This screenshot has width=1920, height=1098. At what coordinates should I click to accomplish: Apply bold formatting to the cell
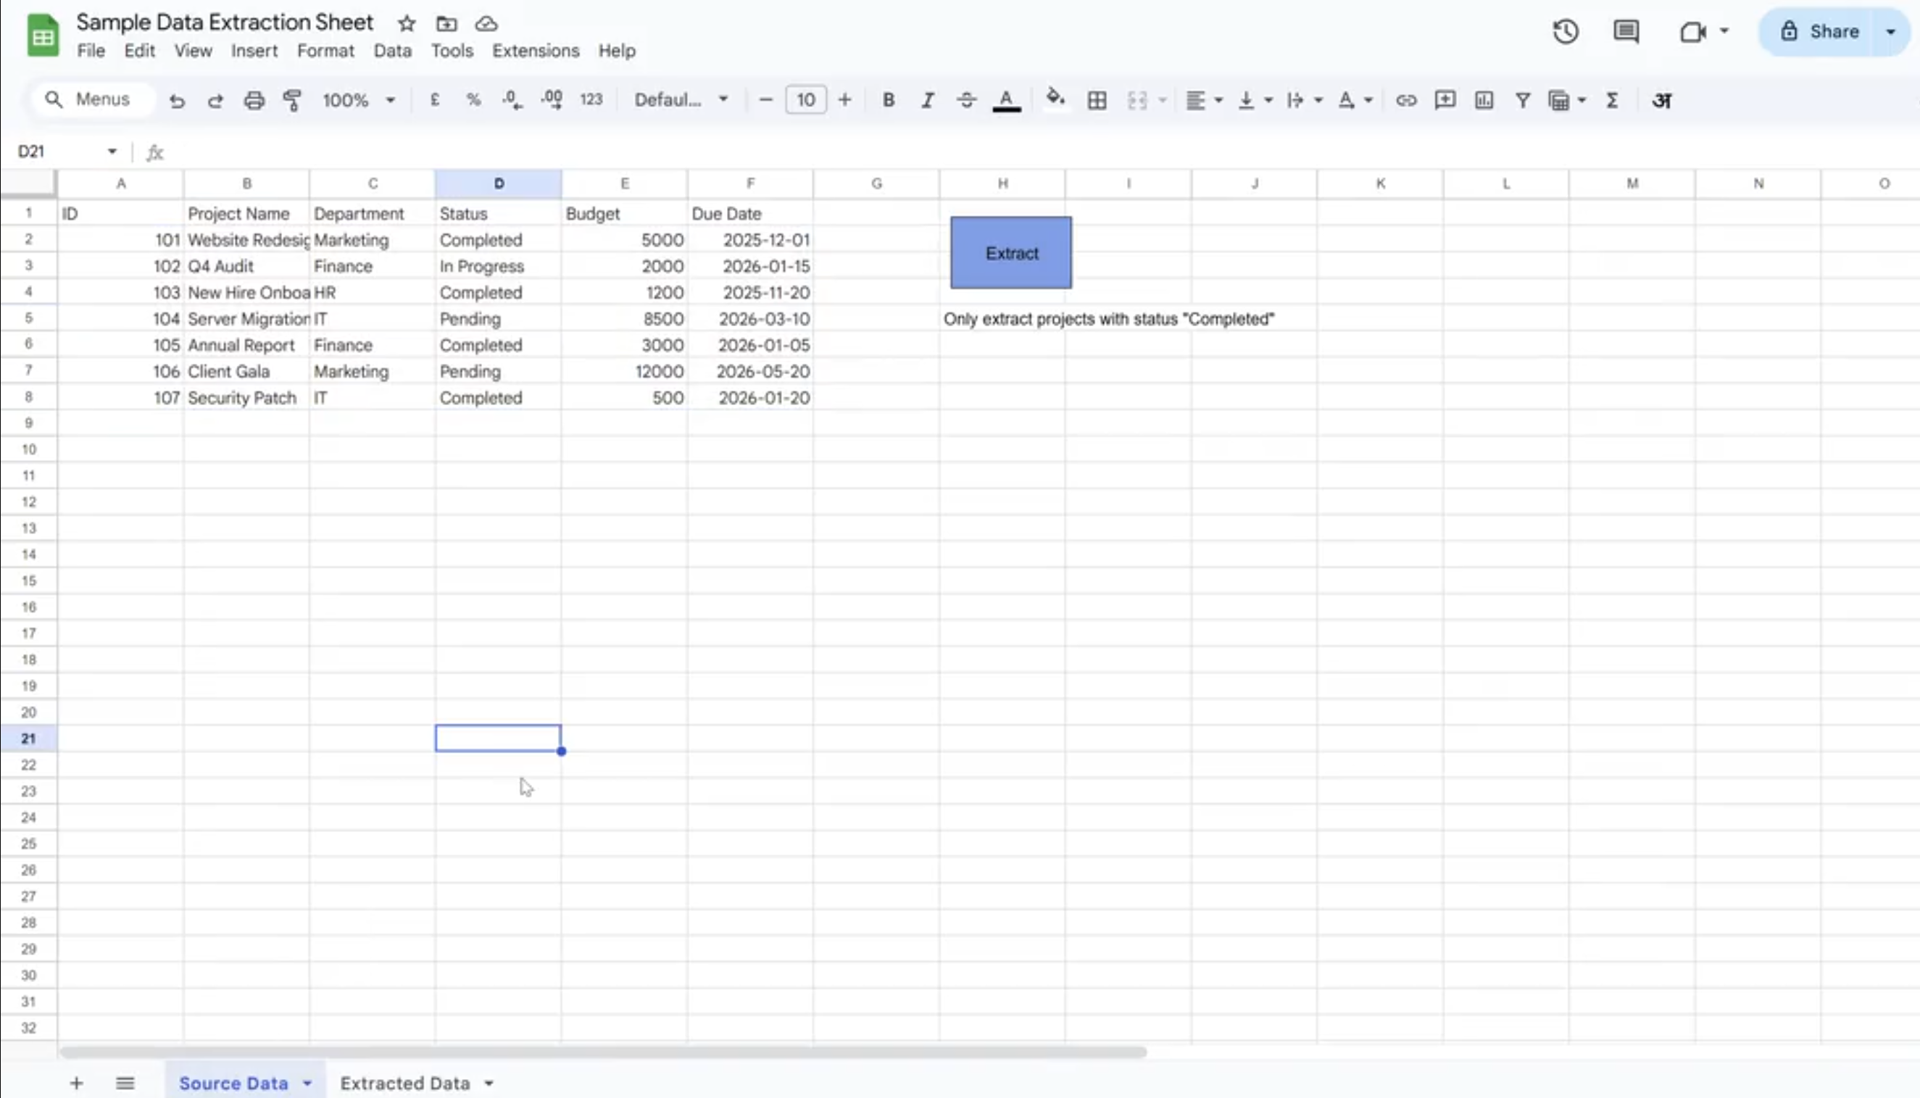click(889, 99)
